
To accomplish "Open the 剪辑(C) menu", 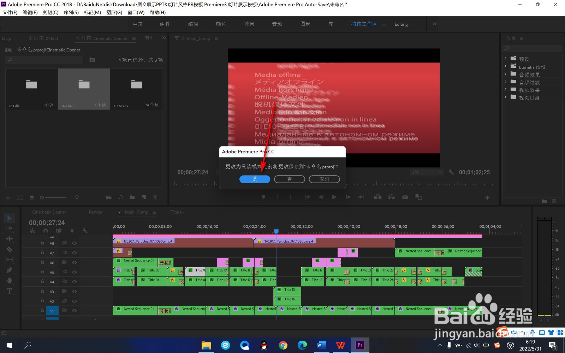I will (x=50, y=12).
